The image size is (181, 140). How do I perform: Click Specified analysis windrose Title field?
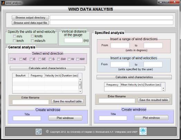coord(113,118)
